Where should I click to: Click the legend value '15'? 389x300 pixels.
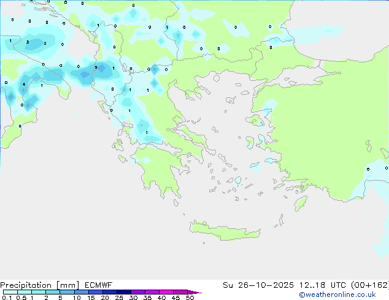click(x=91, y=298)
